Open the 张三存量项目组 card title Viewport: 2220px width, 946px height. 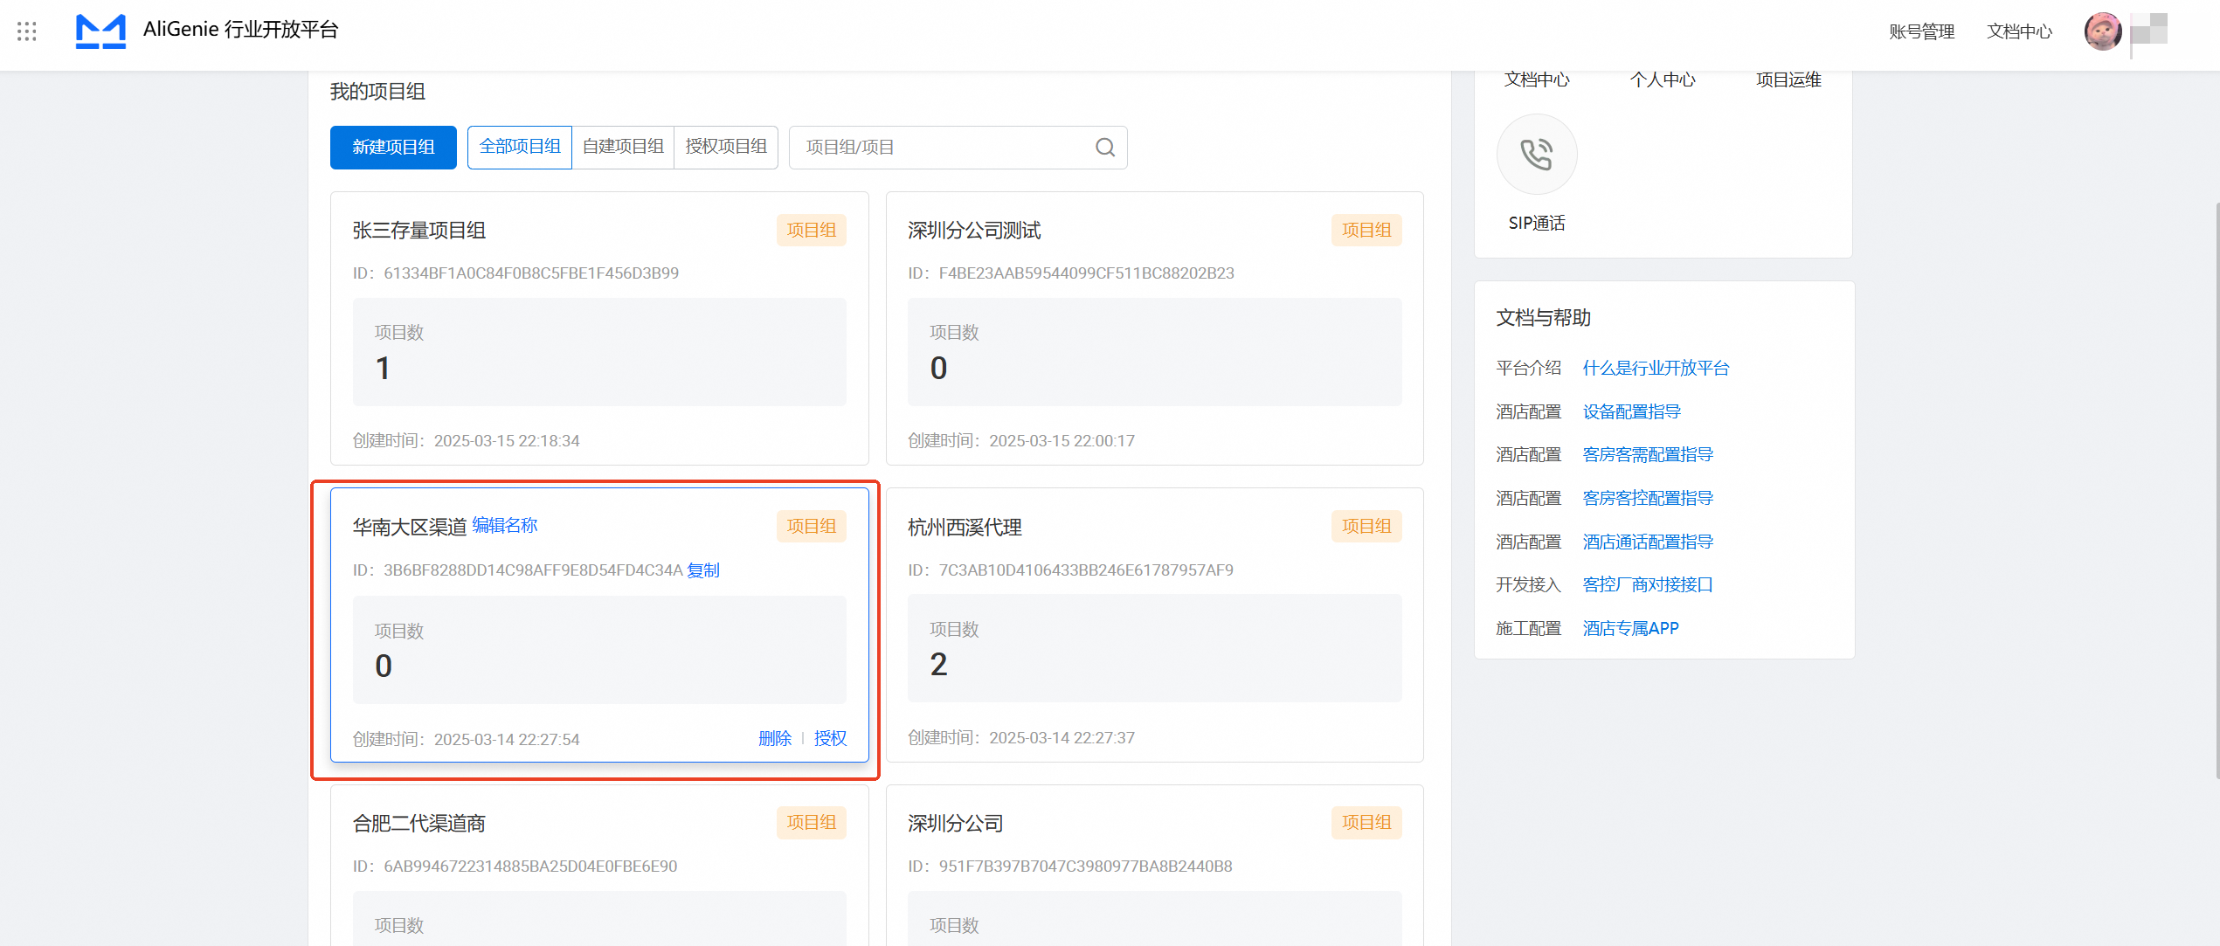pyautogui.click(x=419, y=231)
